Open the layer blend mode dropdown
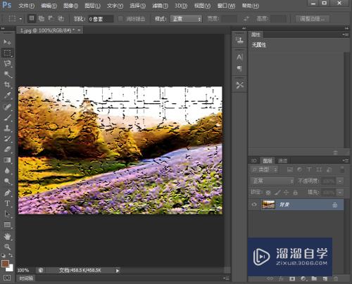The width and height of the screenshot is (352, 284). [272, 181]
